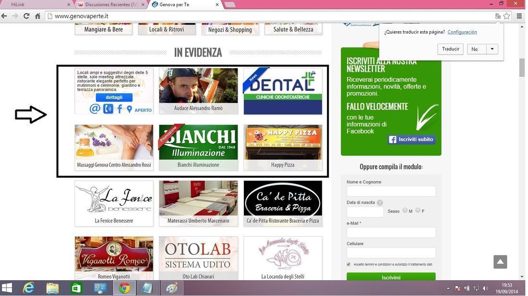Open the La Fenice Benessere card
Screen dimensions: 528x296
pyautogui.click(x=114, y=203)
